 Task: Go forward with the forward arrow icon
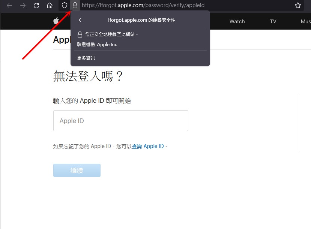click(23, 5)
